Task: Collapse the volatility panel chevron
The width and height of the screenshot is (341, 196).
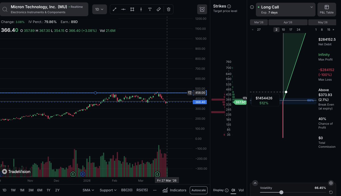Action: click(x=255, y=183)
